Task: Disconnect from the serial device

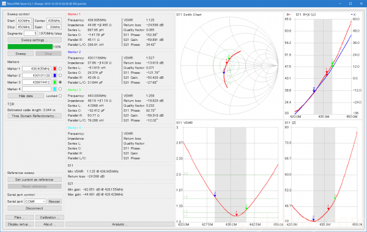Action: click(x=35, y=208)
